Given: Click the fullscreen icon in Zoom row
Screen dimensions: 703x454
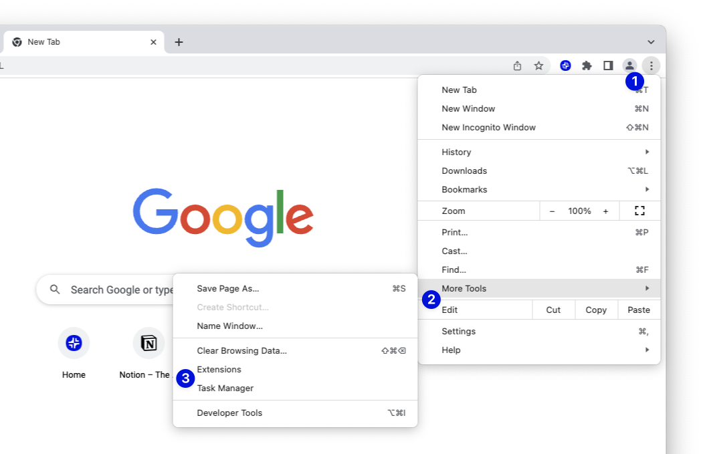Looking at the screenshot, I should pyautogui.click(x=639, y=211).
